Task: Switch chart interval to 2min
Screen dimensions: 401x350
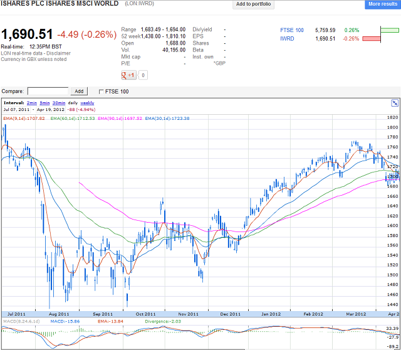Action: pos(32,103)
